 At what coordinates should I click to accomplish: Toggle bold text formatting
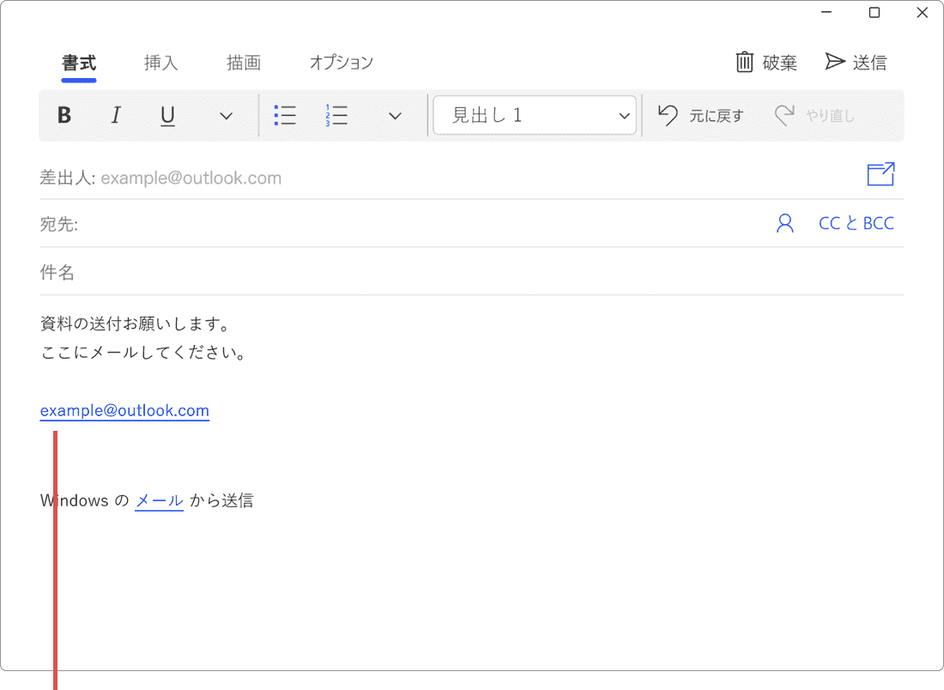tap(64, 116)
